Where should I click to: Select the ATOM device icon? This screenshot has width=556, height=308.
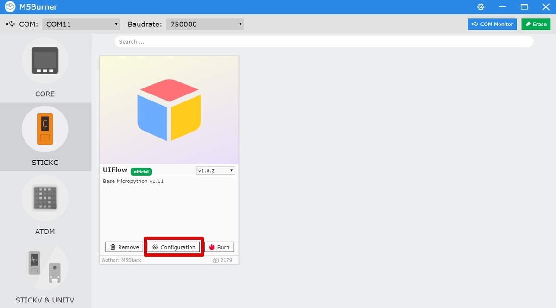point(45,198)
